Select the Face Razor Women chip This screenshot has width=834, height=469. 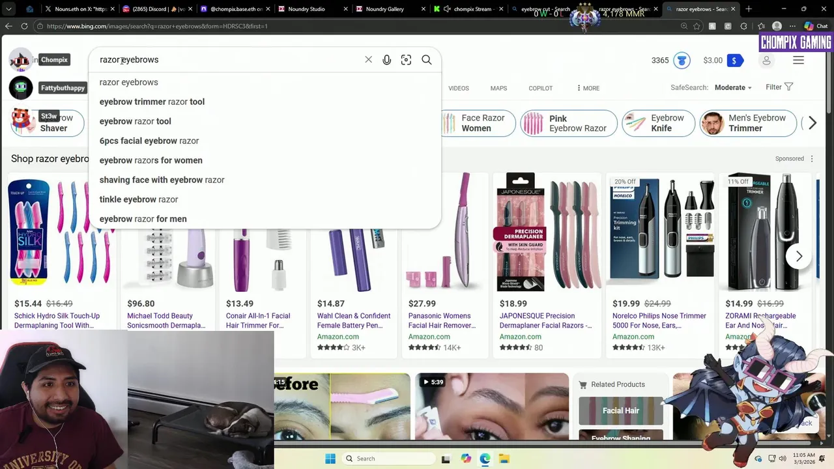pos(478,123)
